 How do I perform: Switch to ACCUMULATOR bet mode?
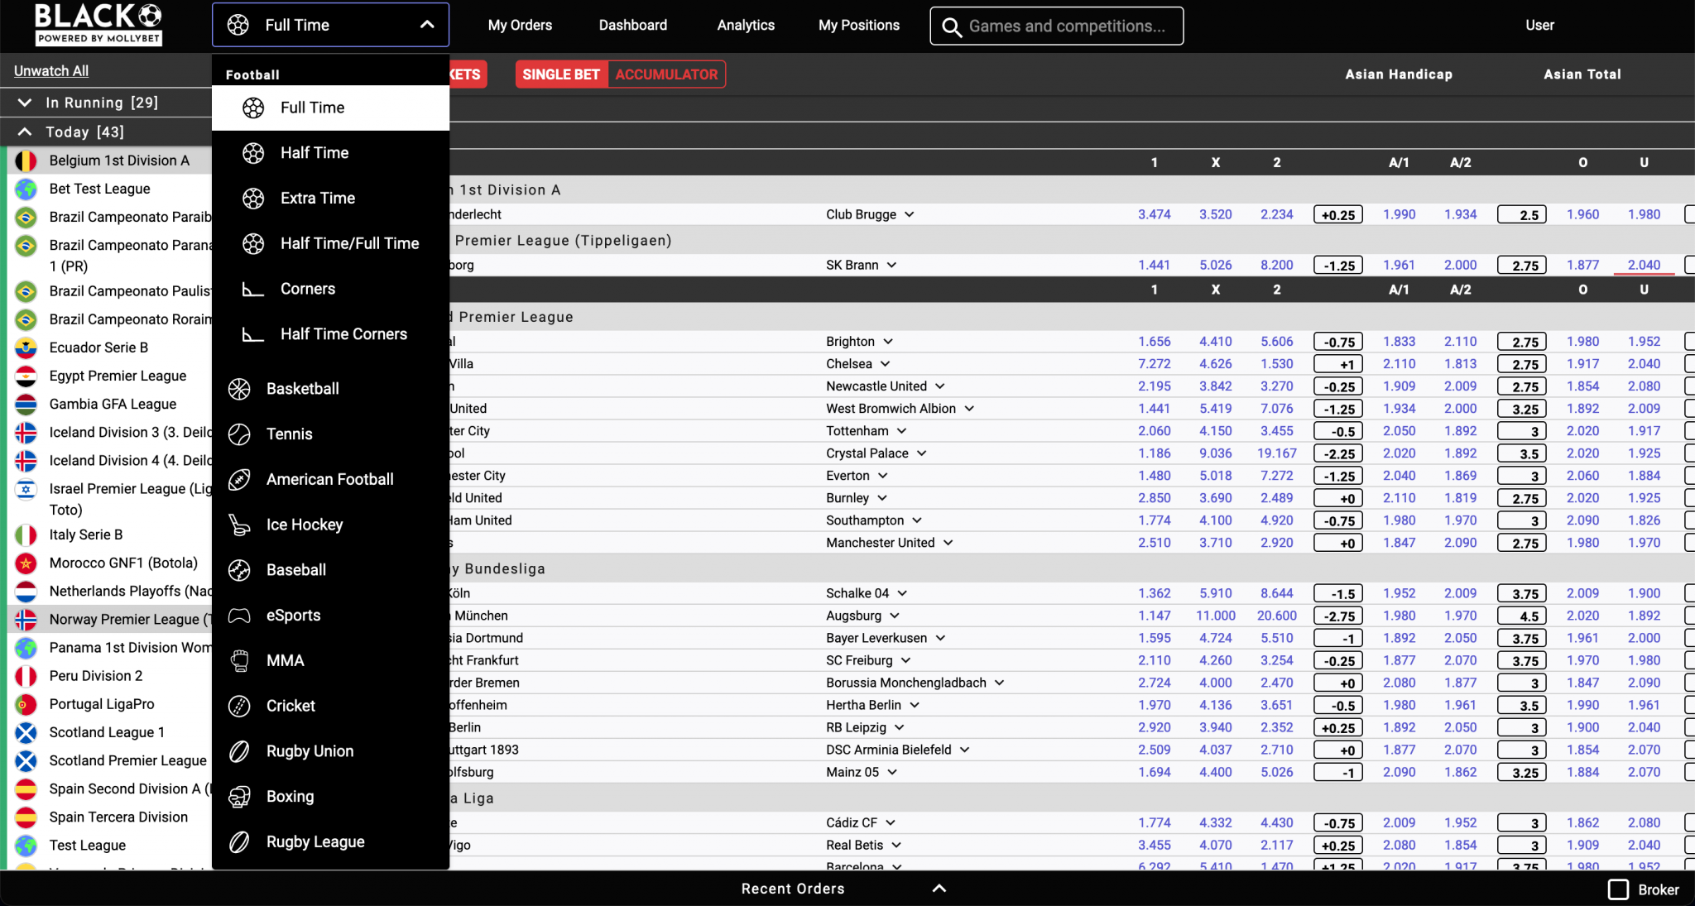point(665,74)
